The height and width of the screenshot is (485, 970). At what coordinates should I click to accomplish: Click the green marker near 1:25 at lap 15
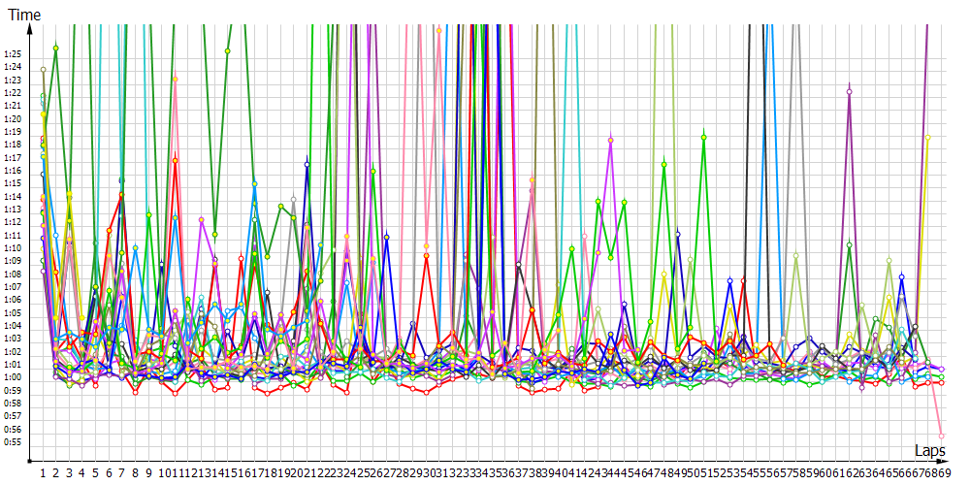228,50
